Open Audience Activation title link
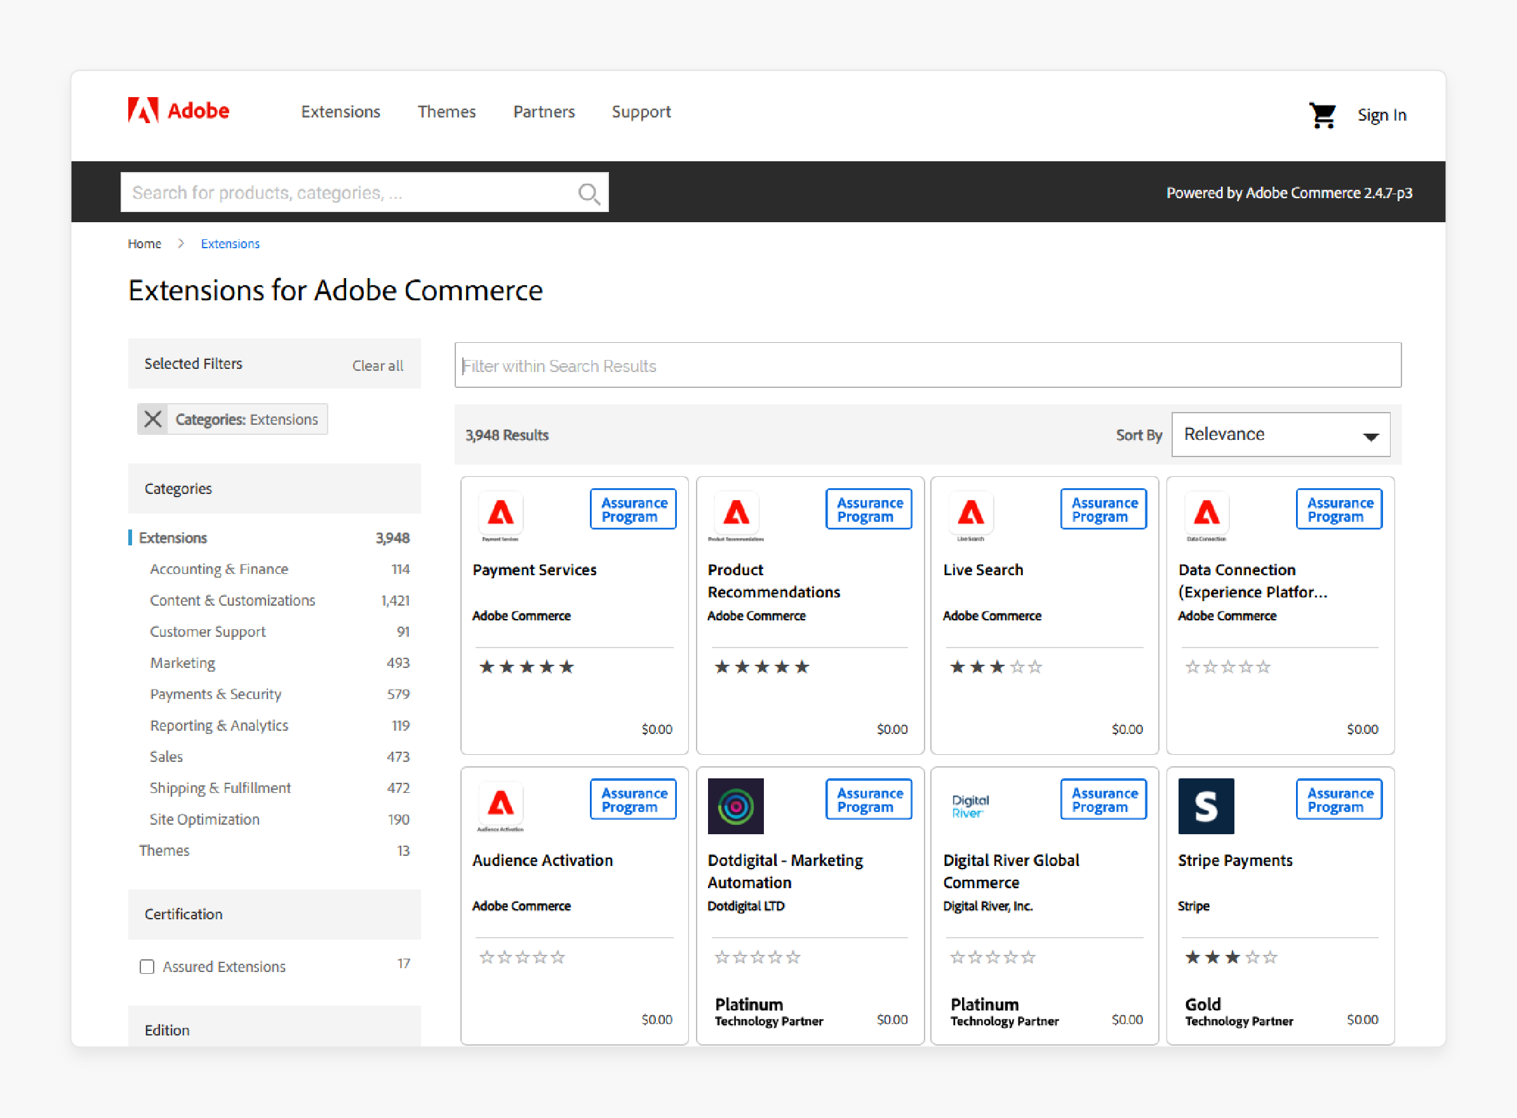Screen dimensions: 1517x1118 click(x=543, y=861)
